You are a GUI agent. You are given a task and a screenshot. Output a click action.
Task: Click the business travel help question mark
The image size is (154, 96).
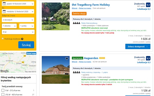(x=22, y=39)
